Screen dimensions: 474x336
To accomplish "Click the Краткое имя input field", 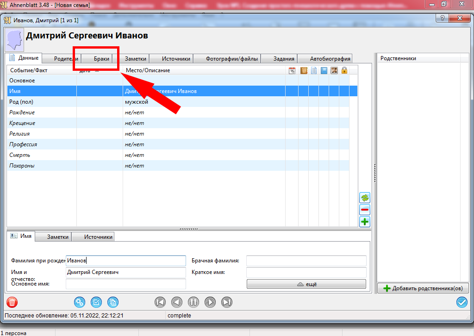I will (x=306, y=272).
